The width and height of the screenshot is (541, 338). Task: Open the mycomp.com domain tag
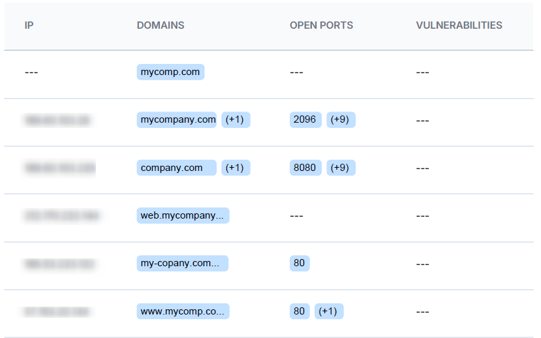(x=170, y=72)
